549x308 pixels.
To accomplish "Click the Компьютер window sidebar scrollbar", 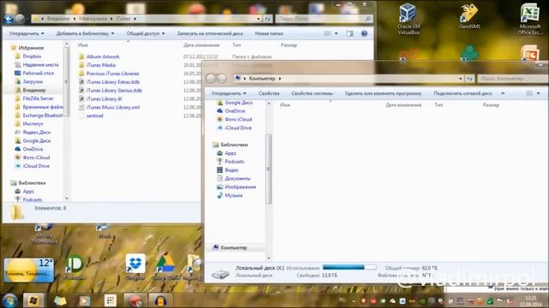I will (x=268, y=169).
